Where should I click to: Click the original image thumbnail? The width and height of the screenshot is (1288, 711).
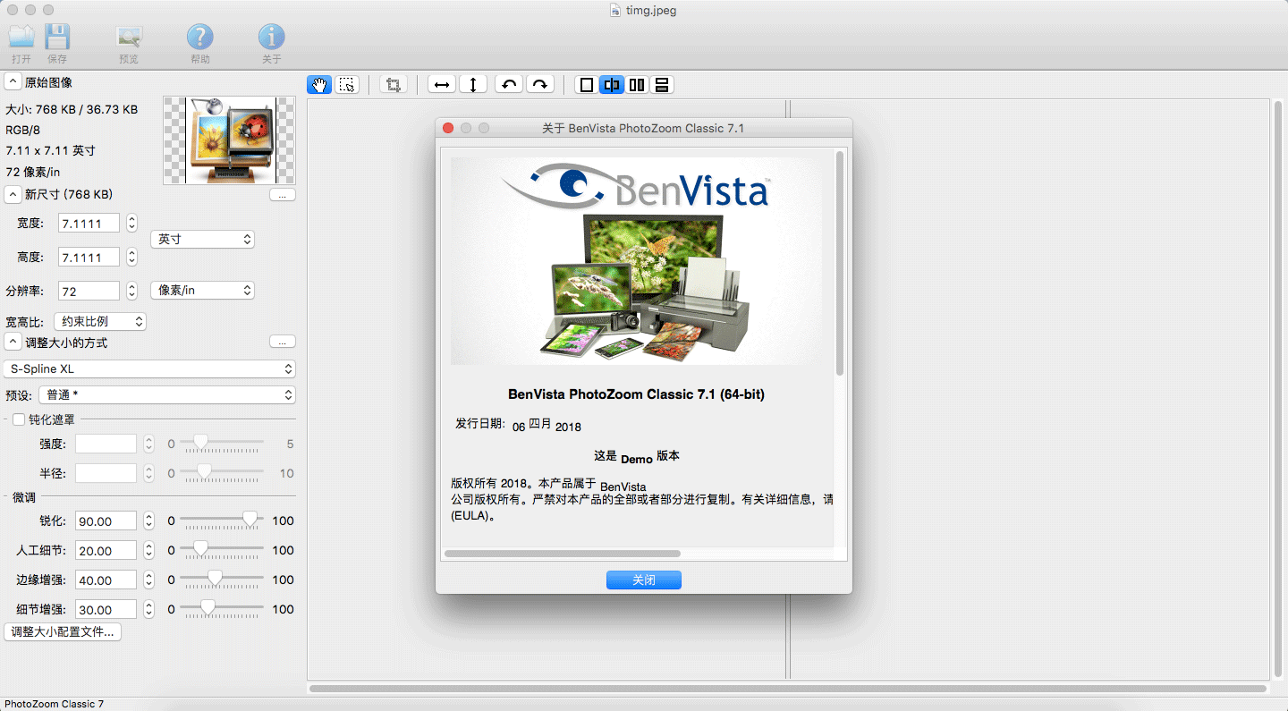point(229,140)
